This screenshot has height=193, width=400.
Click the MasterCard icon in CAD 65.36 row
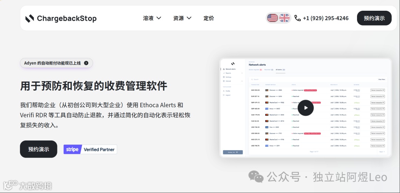267,121
